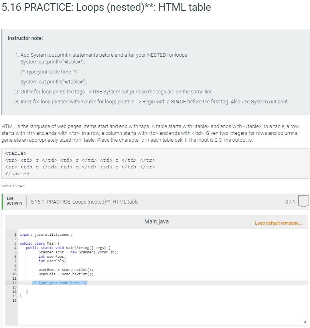Click line number 12 in the gutter
Image resolution: width=310 pixels, height=328 pixels.
pyautogui.click(x=14, y=283)
